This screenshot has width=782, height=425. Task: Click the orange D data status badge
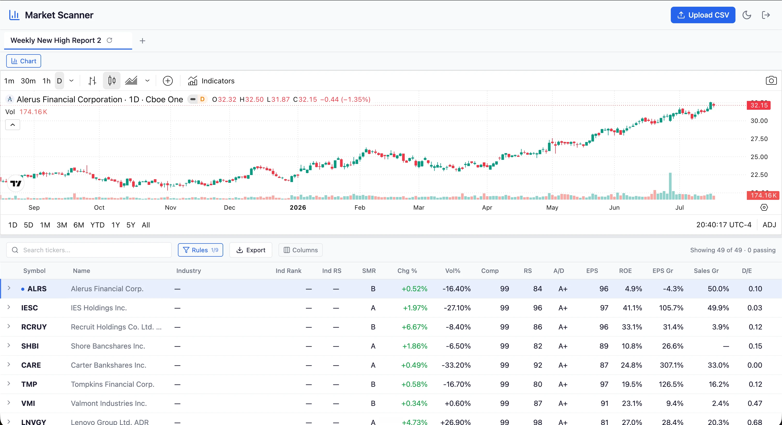click(202, 99)
